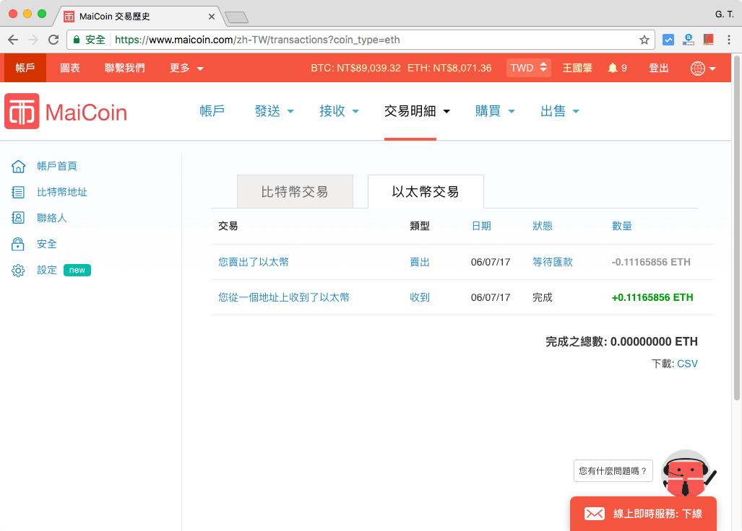
Task: Click the envelope icon in the chat bar
Action: [x=595, y=513]
